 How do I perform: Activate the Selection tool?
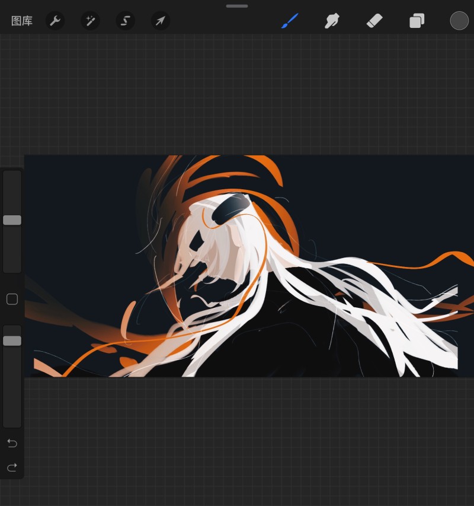pos(126,21)
